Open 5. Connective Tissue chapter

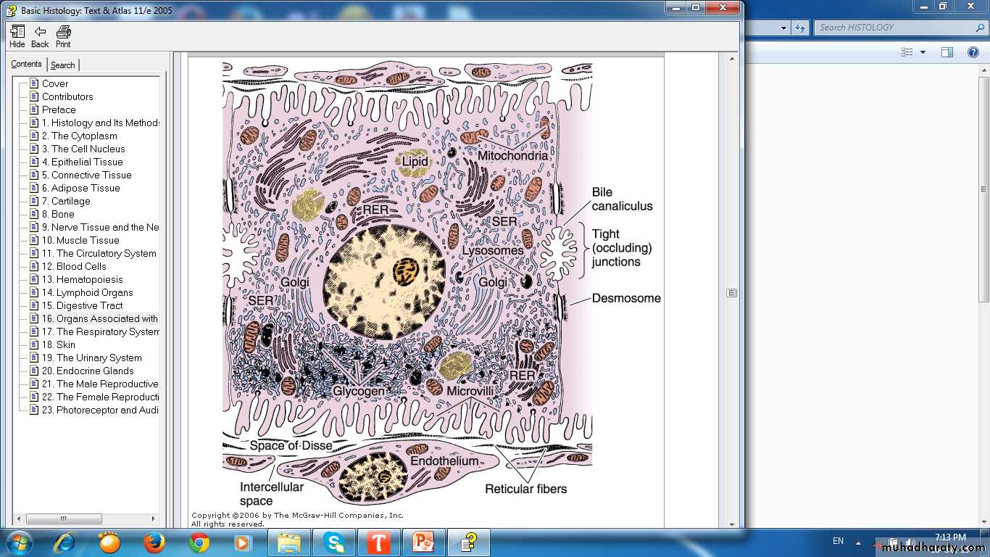coord(86,175)
